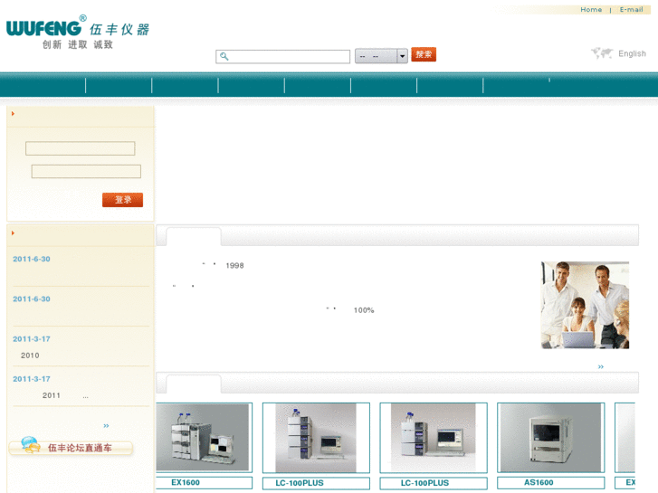
Task: Click the orange 搜索 search button
Action: tap(424, 54)
